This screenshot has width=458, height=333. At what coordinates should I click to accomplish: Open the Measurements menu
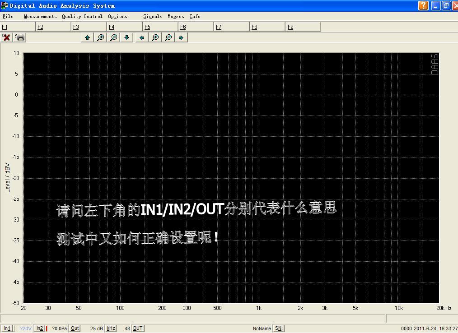pos(40,16)
